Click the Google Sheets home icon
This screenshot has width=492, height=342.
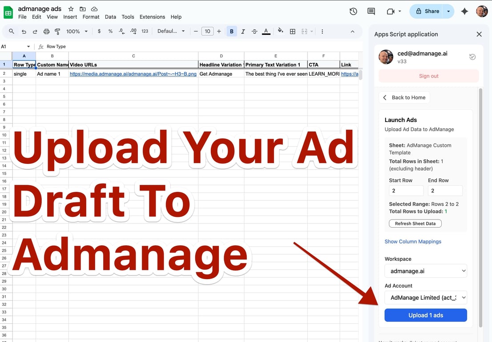(8, 12)
